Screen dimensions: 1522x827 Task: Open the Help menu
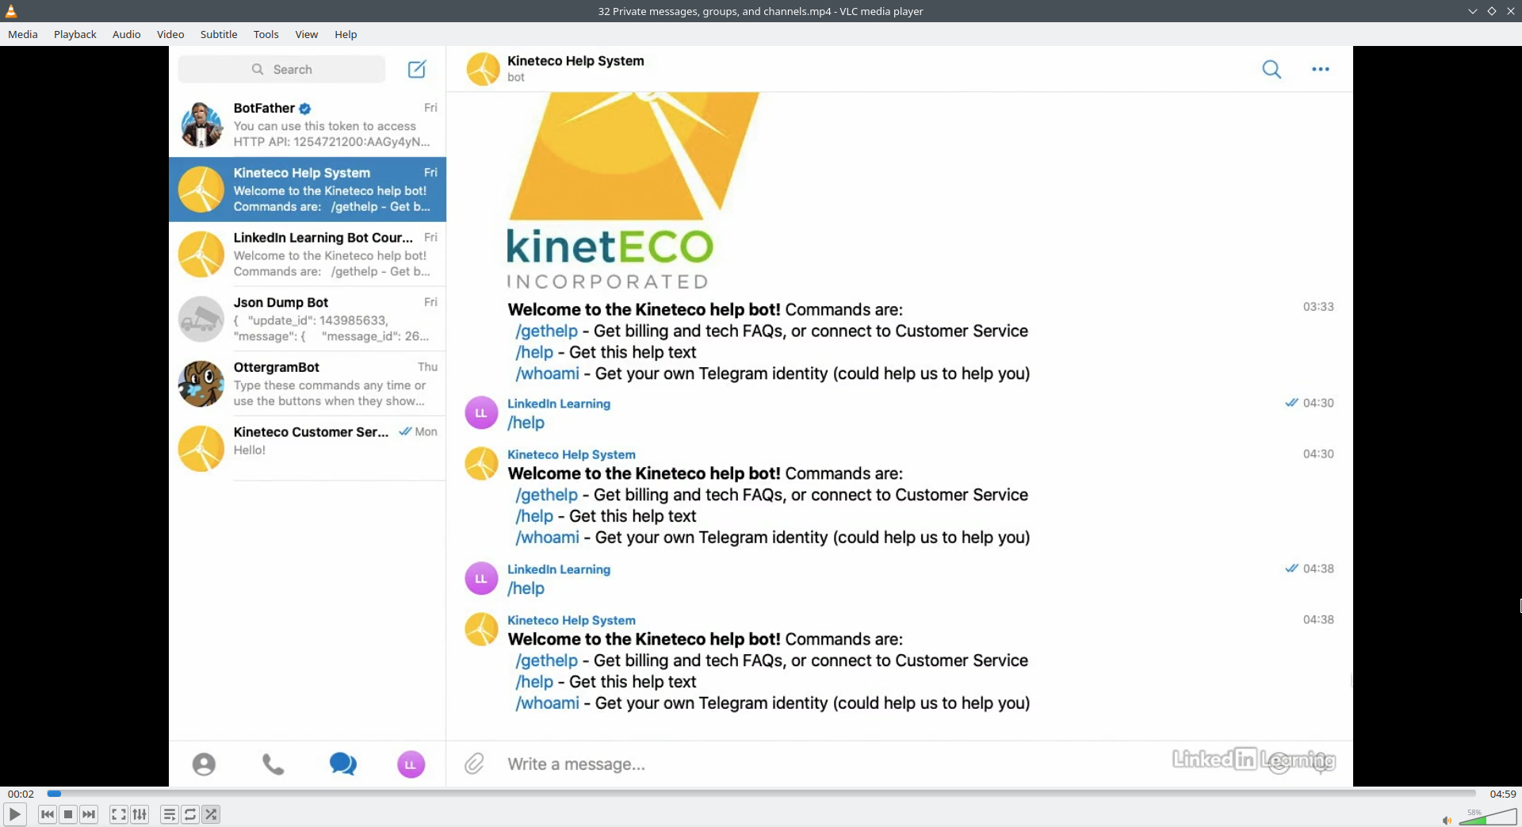[x=346, y=34]
